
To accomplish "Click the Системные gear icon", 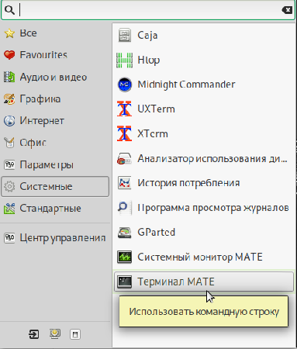I will tap(9, 186).
